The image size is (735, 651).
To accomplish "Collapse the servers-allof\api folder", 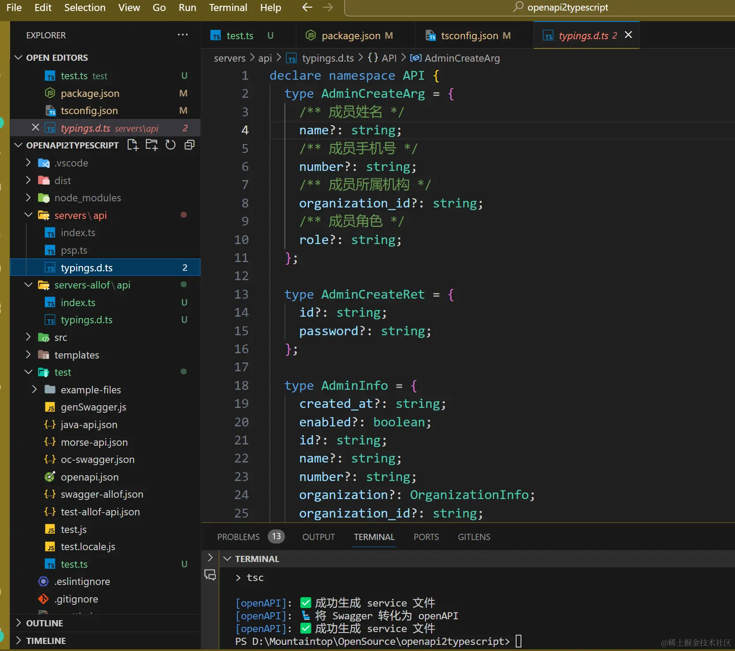I will click(28, 285).
